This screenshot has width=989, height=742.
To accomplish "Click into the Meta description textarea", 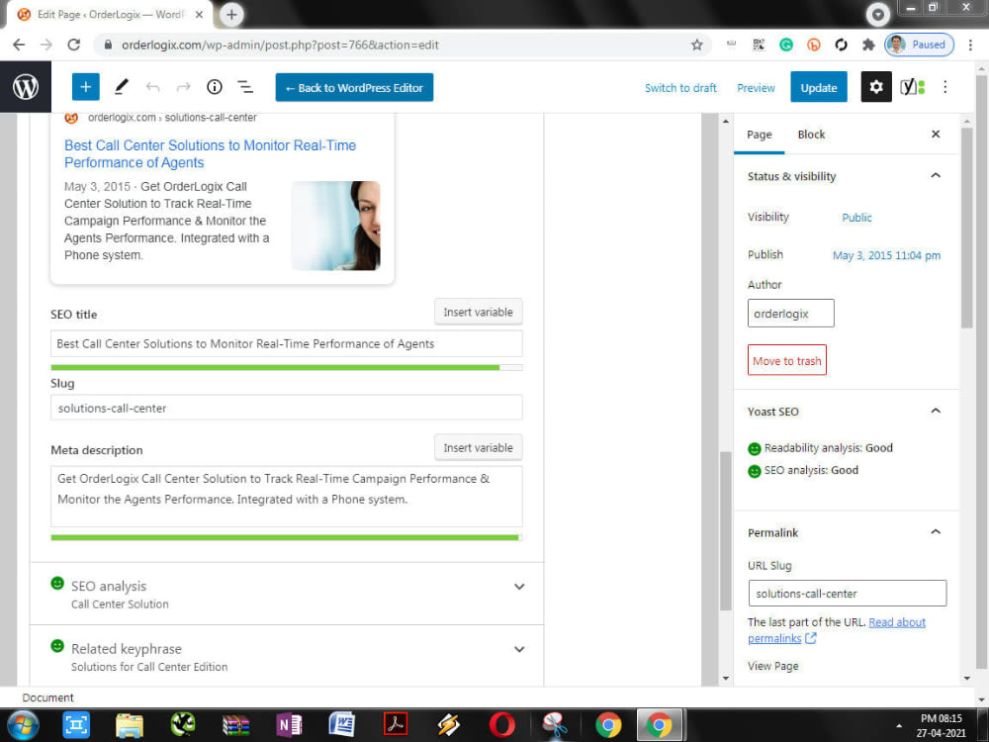I will [x=287, y=496].
